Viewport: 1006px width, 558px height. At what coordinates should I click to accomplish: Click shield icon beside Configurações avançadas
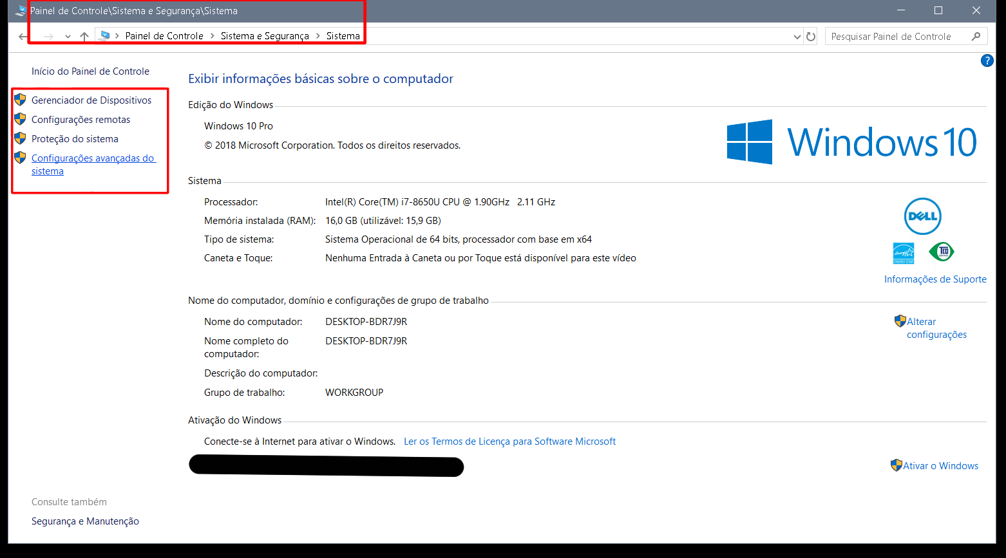coord(21,158)
